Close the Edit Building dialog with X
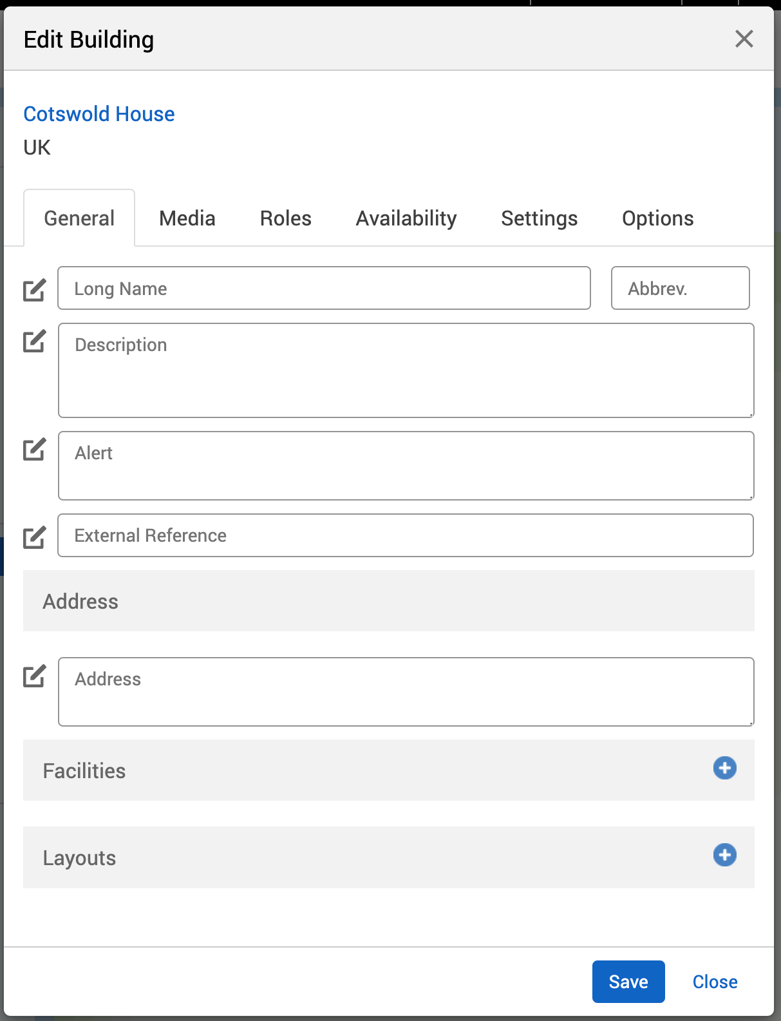Viewport: 781px width, 1021px height. [744, 39]
